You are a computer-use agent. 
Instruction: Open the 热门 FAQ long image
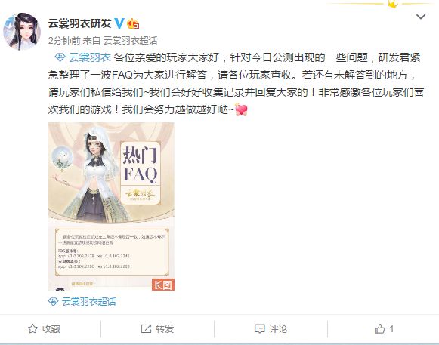[x=111, y=207]
